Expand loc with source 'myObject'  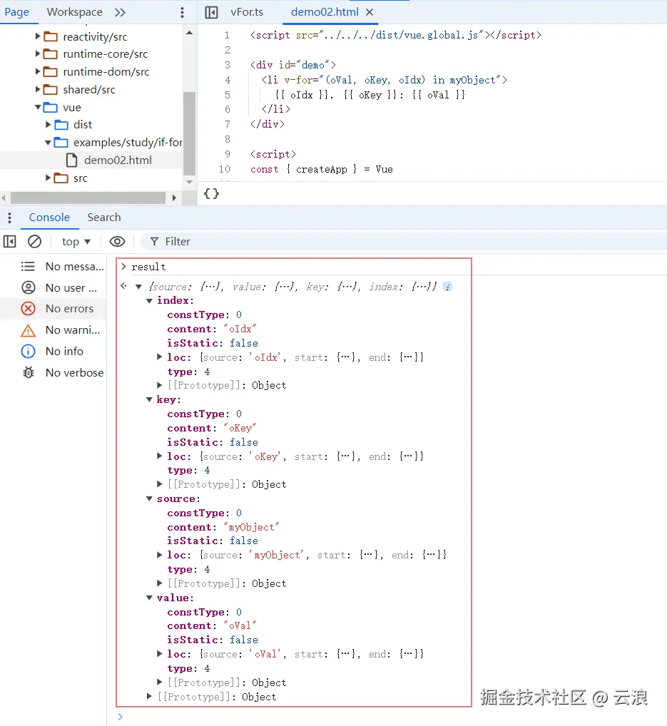pyautogui.click(x=159, y=555)
